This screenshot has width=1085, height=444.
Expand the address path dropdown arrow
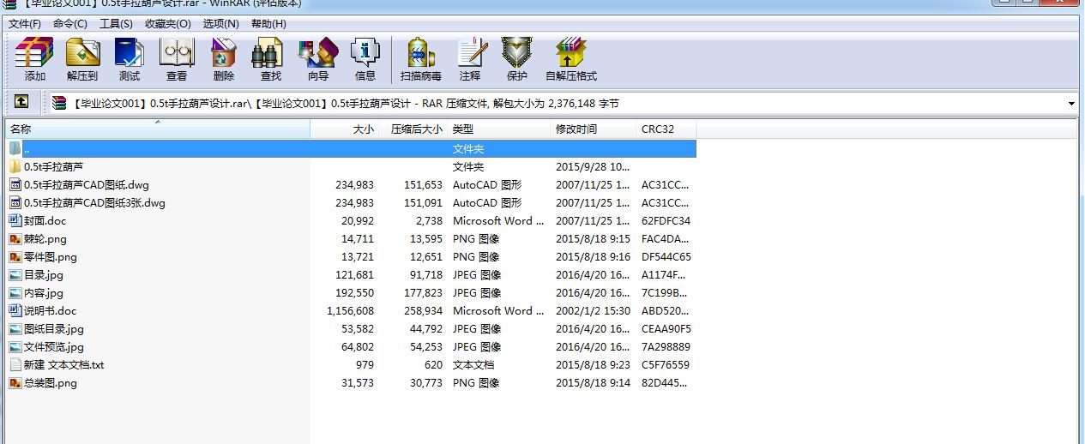coord(1071,104)
